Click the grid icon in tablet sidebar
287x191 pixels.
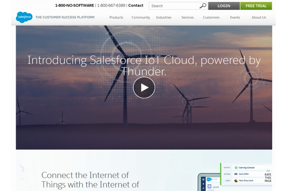[203, 179]
